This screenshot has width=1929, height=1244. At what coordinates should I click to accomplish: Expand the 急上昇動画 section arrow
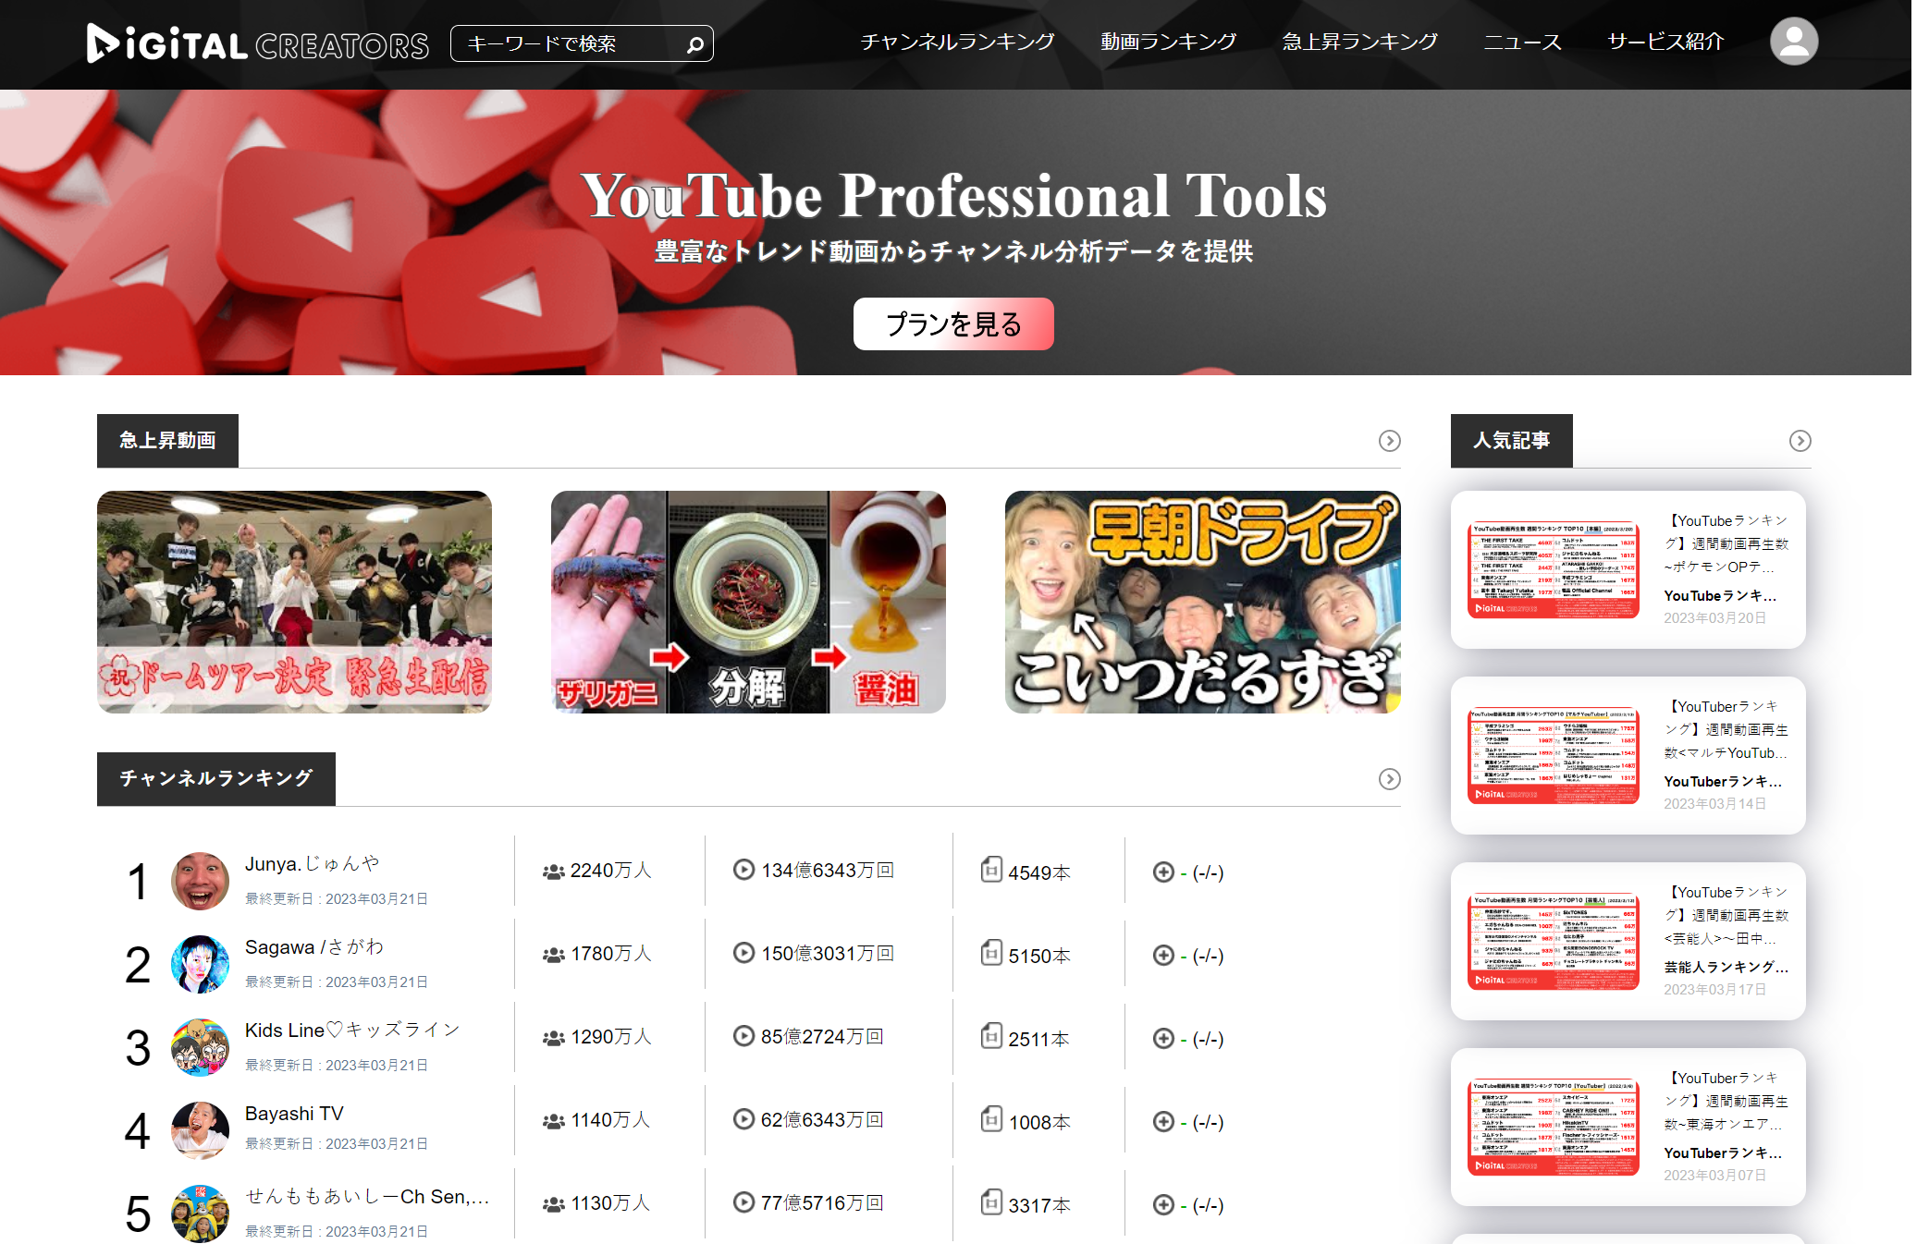[1389, 441]
